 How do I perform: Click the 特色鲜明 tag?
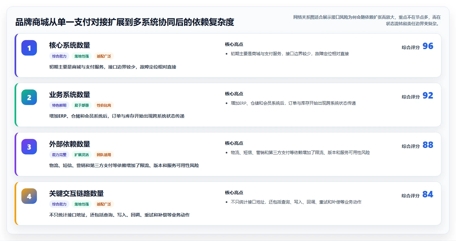59,105
